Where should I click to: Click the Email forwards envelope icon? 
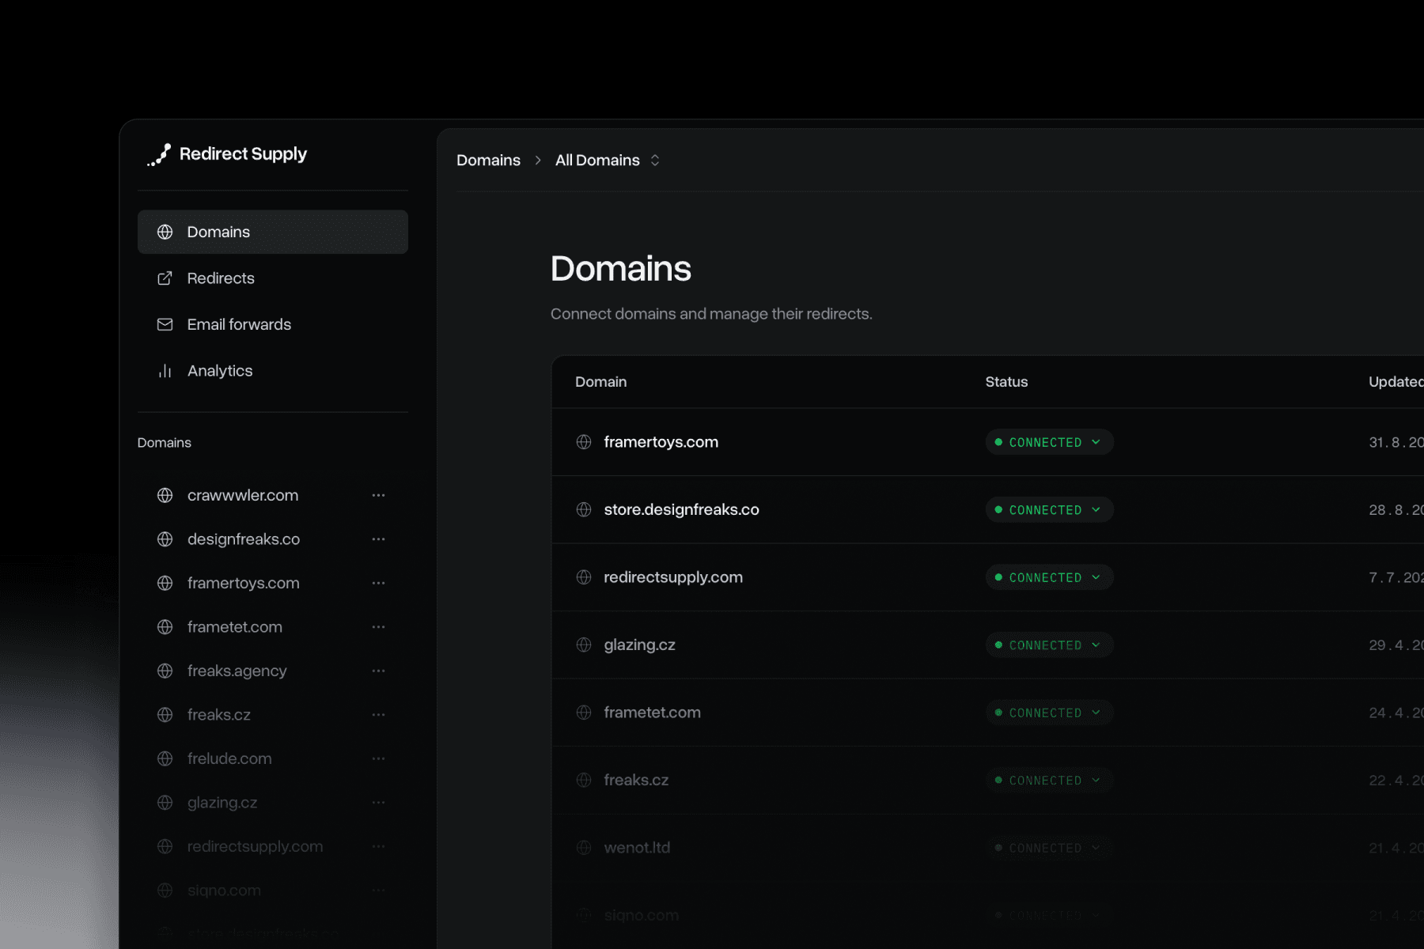(165, 324)
